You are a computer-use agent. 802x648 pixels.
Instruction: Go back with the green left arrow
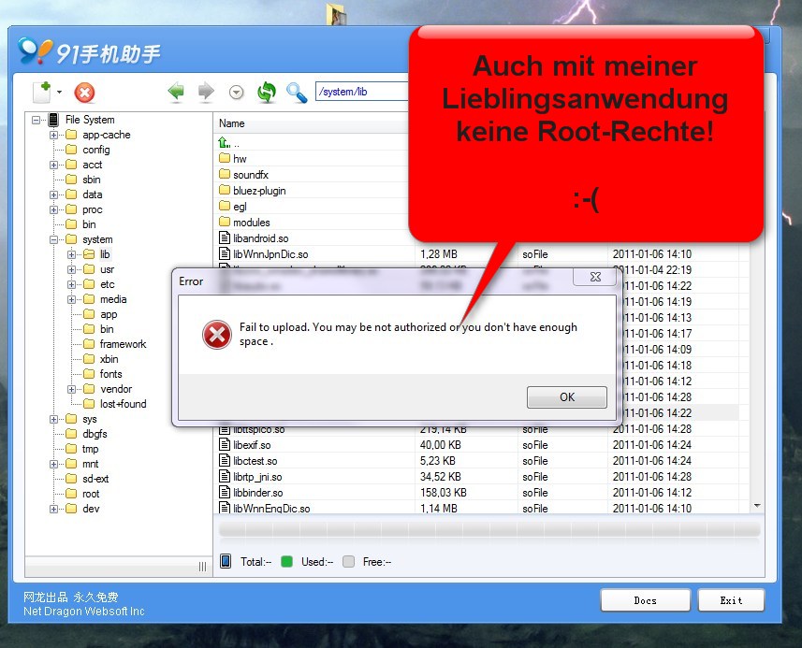[176, 92]
